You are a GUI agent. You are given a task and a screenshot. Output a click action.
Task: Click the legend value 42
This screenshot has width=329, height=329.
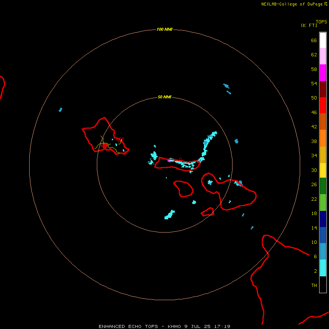pos(314,127)
